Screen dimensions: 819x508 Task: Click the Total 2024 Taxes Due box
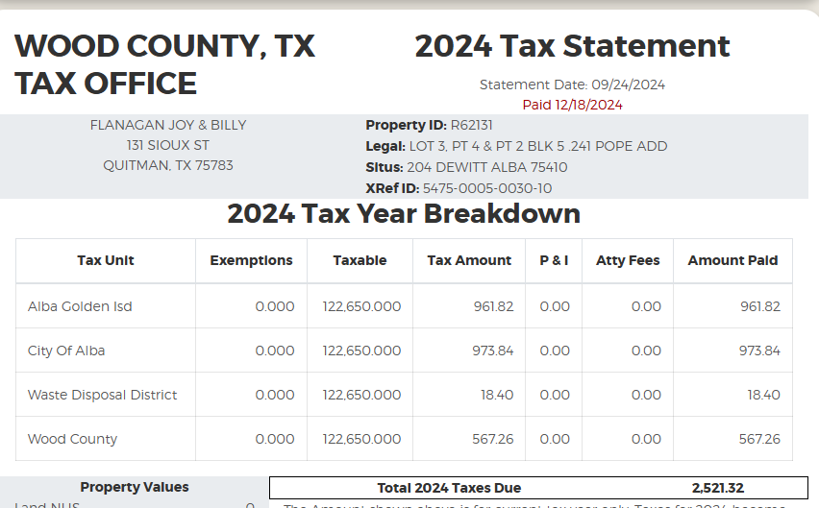[538, 488]
